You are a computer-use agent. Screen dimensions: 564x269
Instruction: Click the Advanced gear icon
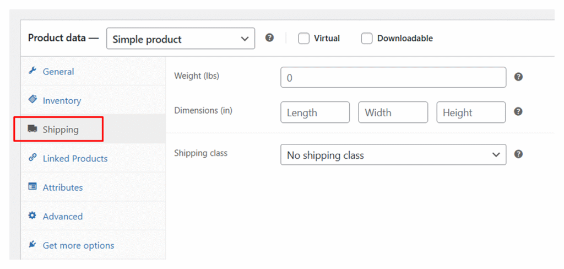pos(32,216)
